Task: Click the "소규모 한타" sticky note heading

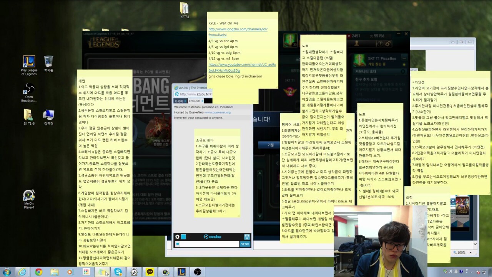Action: point(204,140)
